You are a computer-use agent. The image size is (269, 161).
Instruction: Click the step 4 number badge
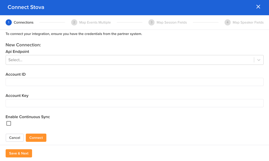tap(228, 23)
